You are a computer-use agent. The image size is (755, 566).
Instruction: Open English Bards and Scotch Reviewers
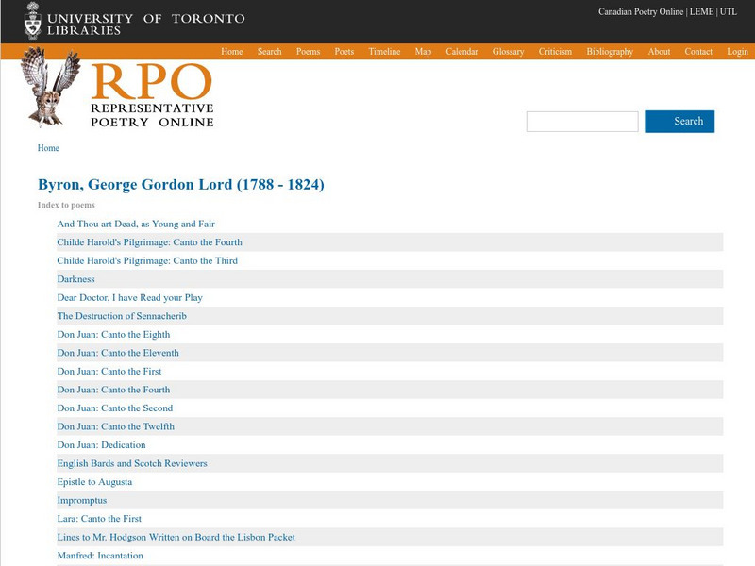click(x=132, y=463)
